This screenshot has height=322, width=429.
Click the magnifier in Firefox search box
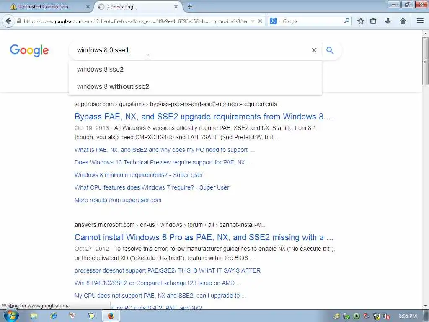click(346, 21)
